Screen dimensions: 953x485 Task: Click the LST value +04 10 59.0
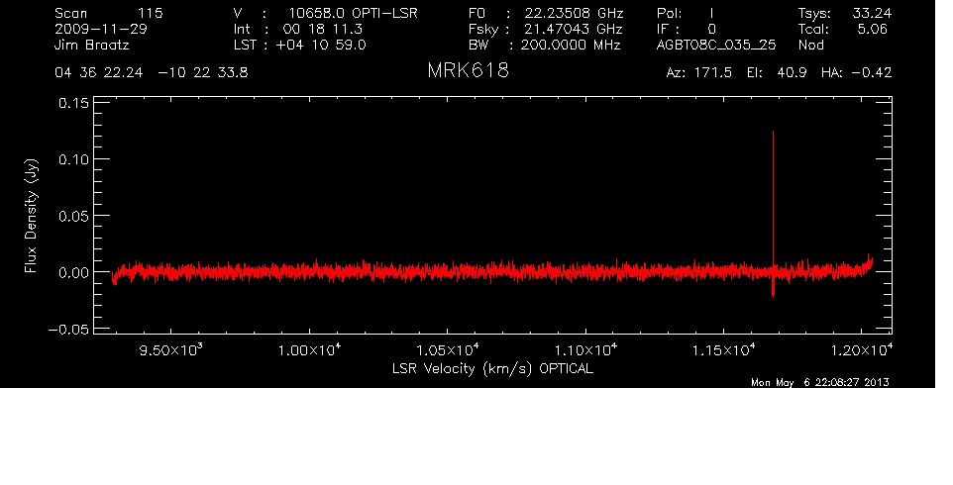click(321, 45)
